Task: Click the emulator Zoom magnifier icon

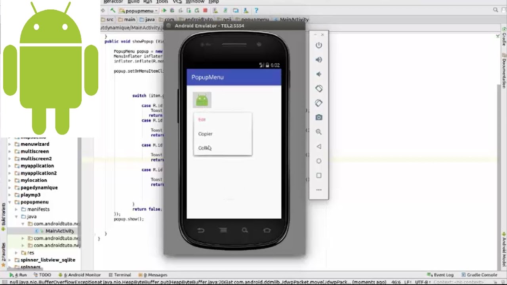Action: tap(319, 132)
